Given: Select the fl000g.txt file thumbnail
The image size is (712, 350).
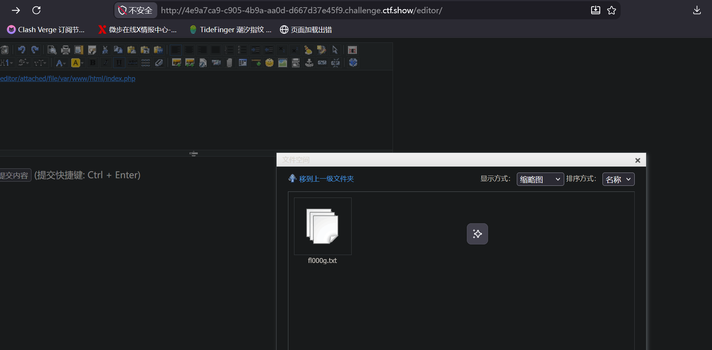Looking at the screenshot, I should (x=323, y=226).
